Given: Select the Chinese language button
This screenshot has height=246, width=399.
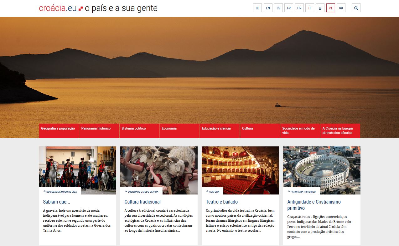Looking at the screenshot, I should click(341, 8).
